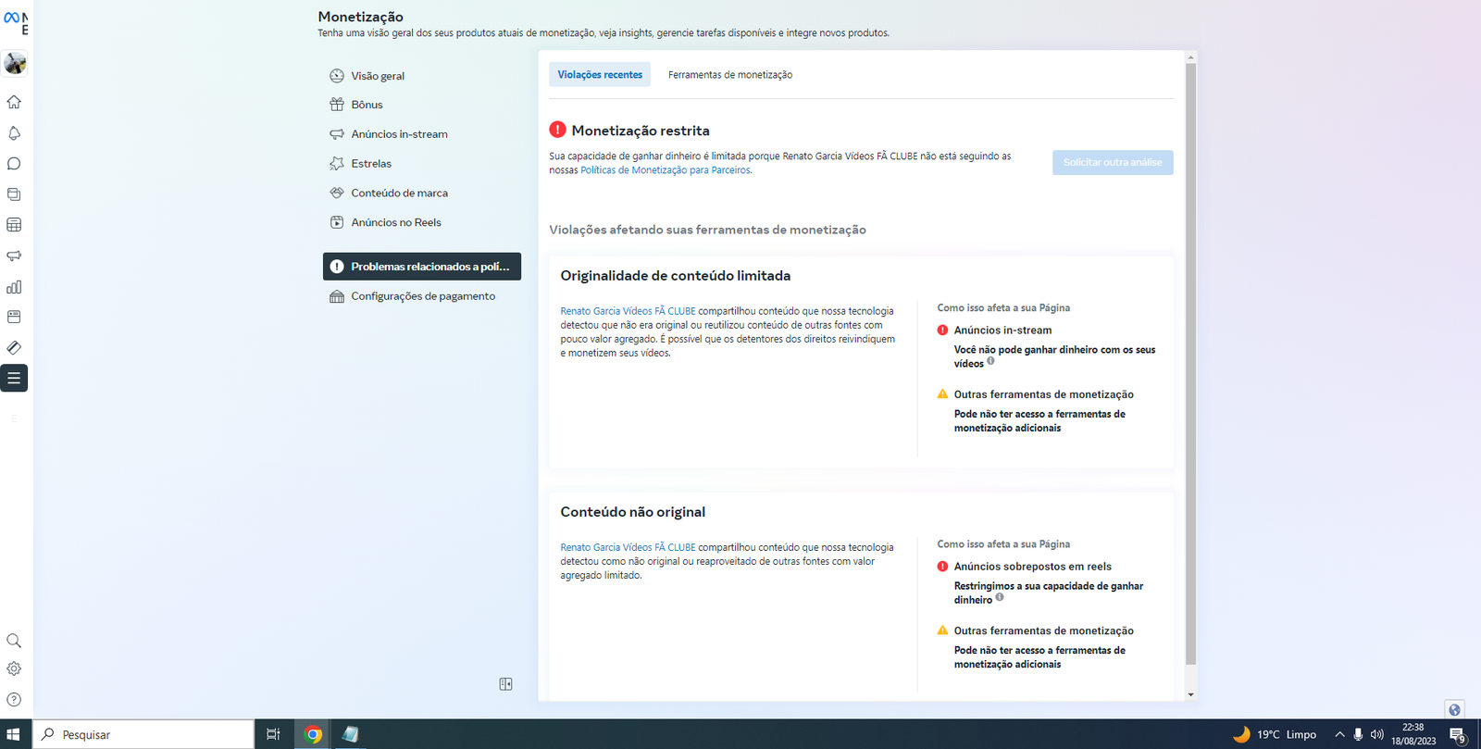Click the globe icon at bottom right
The height and width of the screenshot is (749, 1481).
(x=1454, y=710)
